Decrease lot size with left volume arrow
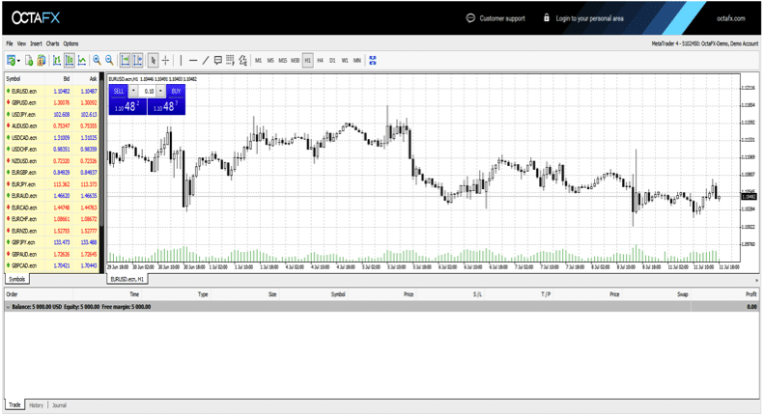Image resolution: width=764 pixels, height=415 pixels. click(x=133, y=91)
